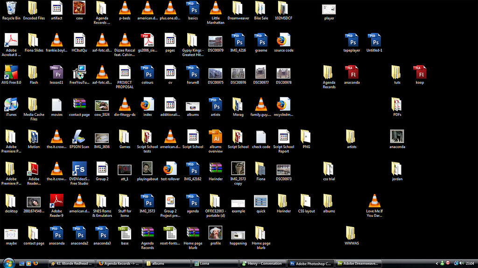Click the base CSS file icon
This screenshot has width=478, height=268.
click(x=125, y=234)
